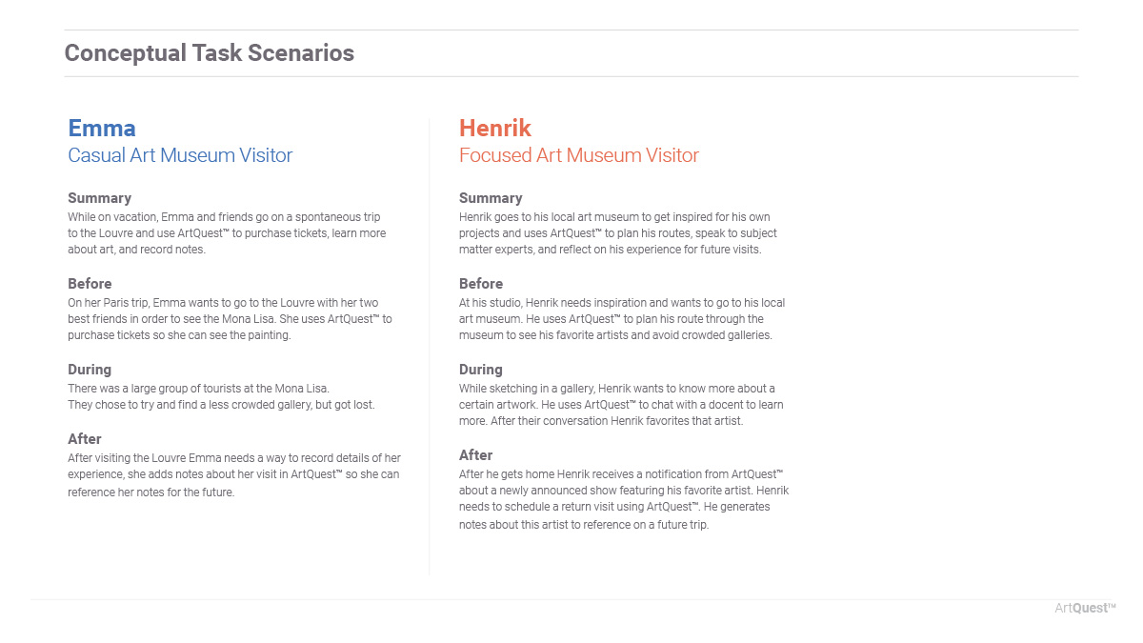Click the ArtQuest logo in the footer
Screen dimensions: 1143x643
click(x=1085, y=608)
